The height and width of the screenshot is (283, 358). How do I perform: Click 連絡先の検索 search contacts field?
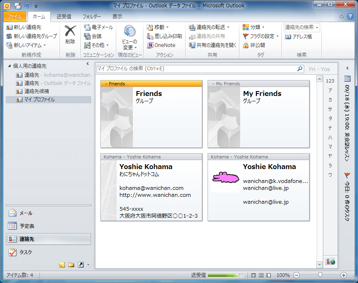tap(301, 27)
